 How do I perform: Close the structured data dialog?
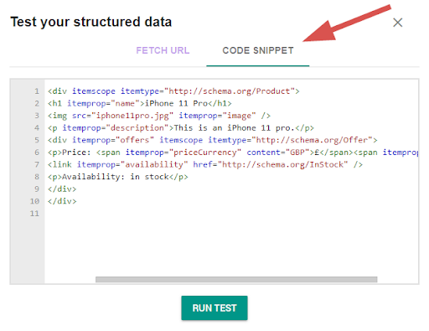point(397,23)
